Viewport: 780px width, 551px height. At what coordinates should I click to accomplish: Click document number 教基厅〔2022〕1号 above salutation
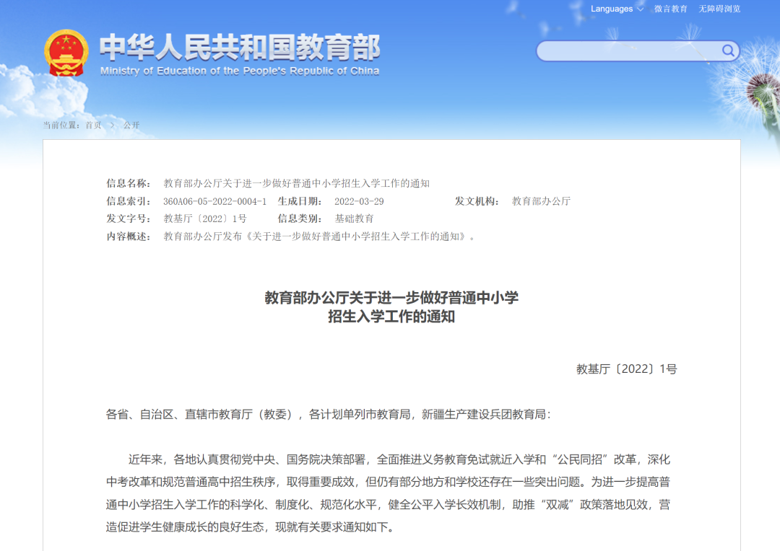tap(626, 369)
